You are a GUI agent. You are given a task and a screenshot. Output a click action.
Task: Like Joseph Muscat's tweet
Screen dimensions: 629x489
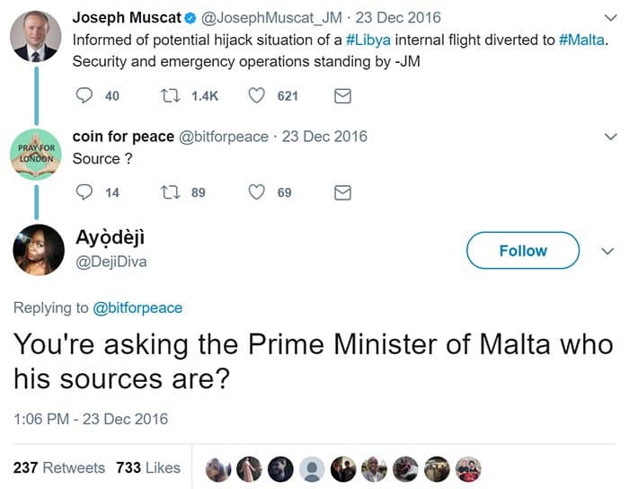[x=256, y=95]
